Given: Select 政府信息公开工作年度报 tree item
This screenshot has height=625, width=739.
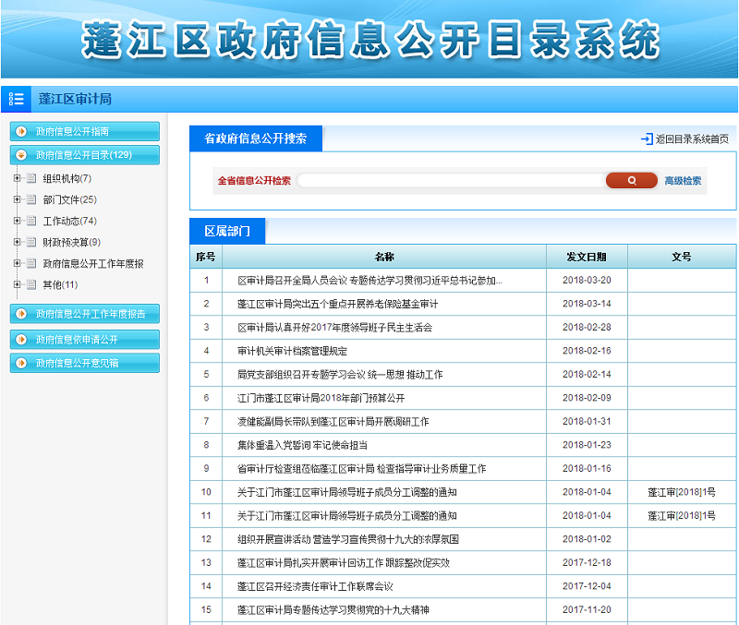Looking at the screenshot, I should (x=92, y=263).
